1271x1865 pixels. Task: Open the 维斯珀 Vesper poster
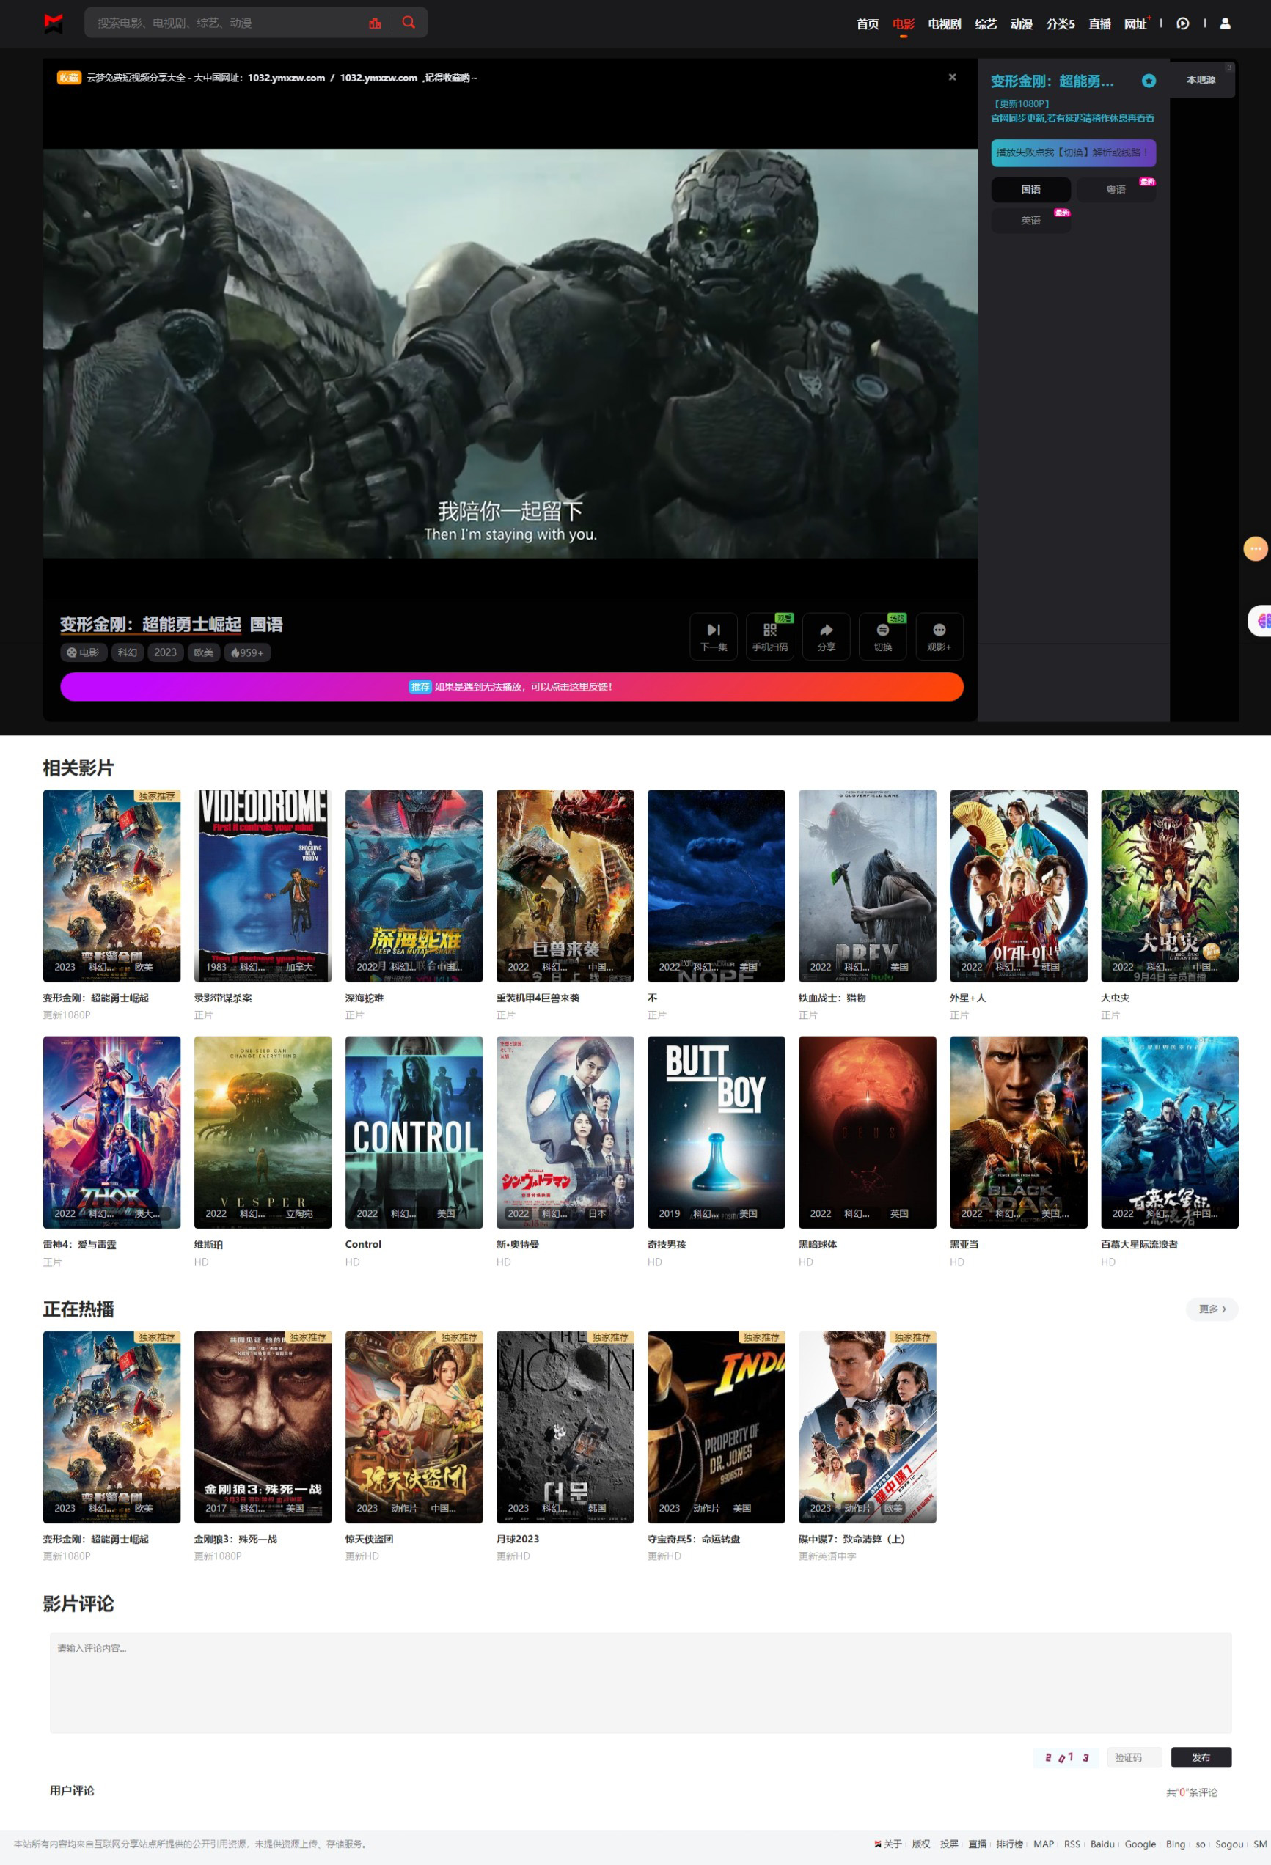click(263, 1133)
